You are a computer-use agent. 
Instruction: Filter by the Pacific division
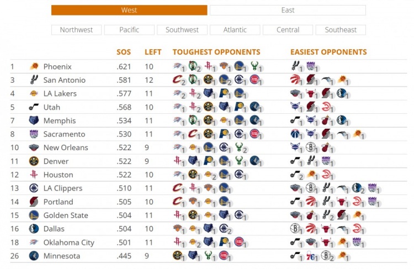[129, 30]
